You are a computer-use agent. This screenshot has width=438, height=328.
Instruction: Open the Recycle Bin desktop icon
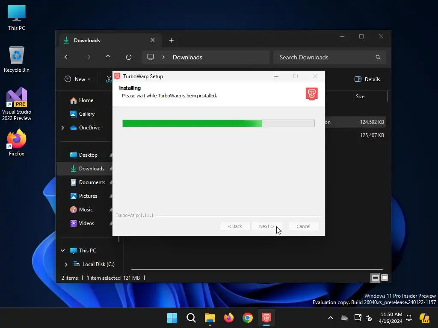[x=17, y=59]
